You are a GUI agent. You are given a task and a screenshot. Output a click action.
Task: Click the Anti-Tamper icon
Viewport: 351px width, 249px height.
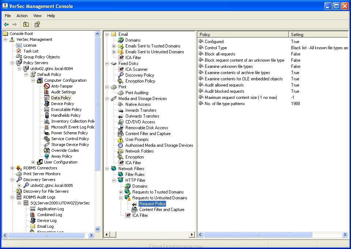click(47, 86)
